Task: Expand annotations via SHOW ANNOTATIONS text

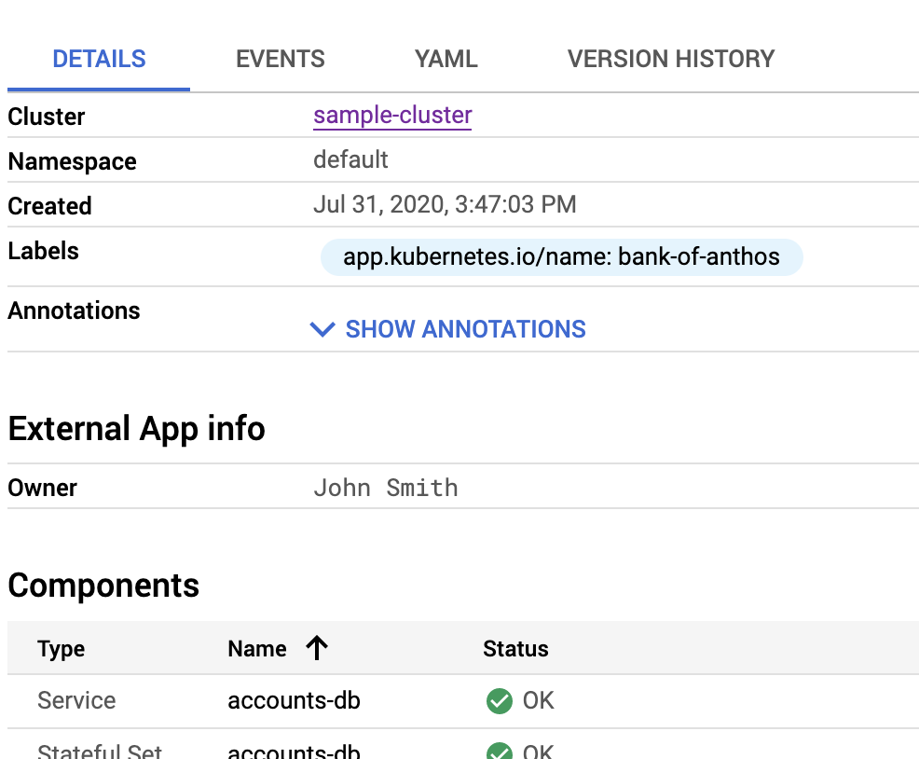Action: 465,329
